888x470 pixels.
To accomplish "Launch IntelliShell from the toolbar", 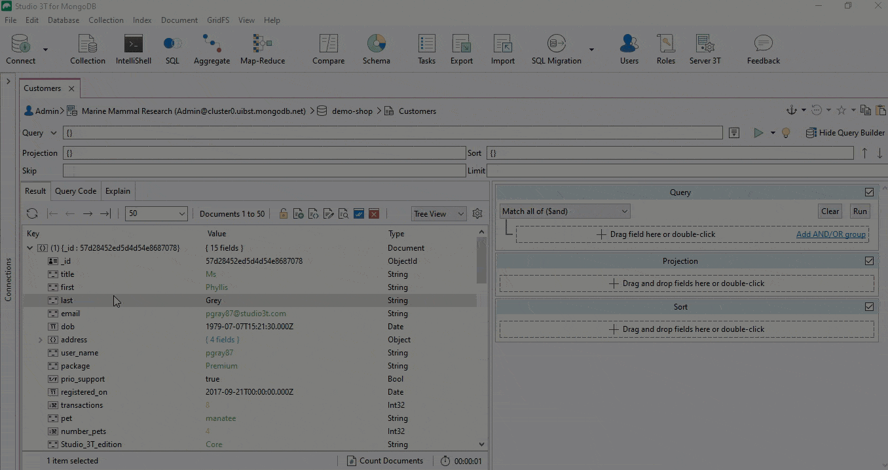I will 134,50.
